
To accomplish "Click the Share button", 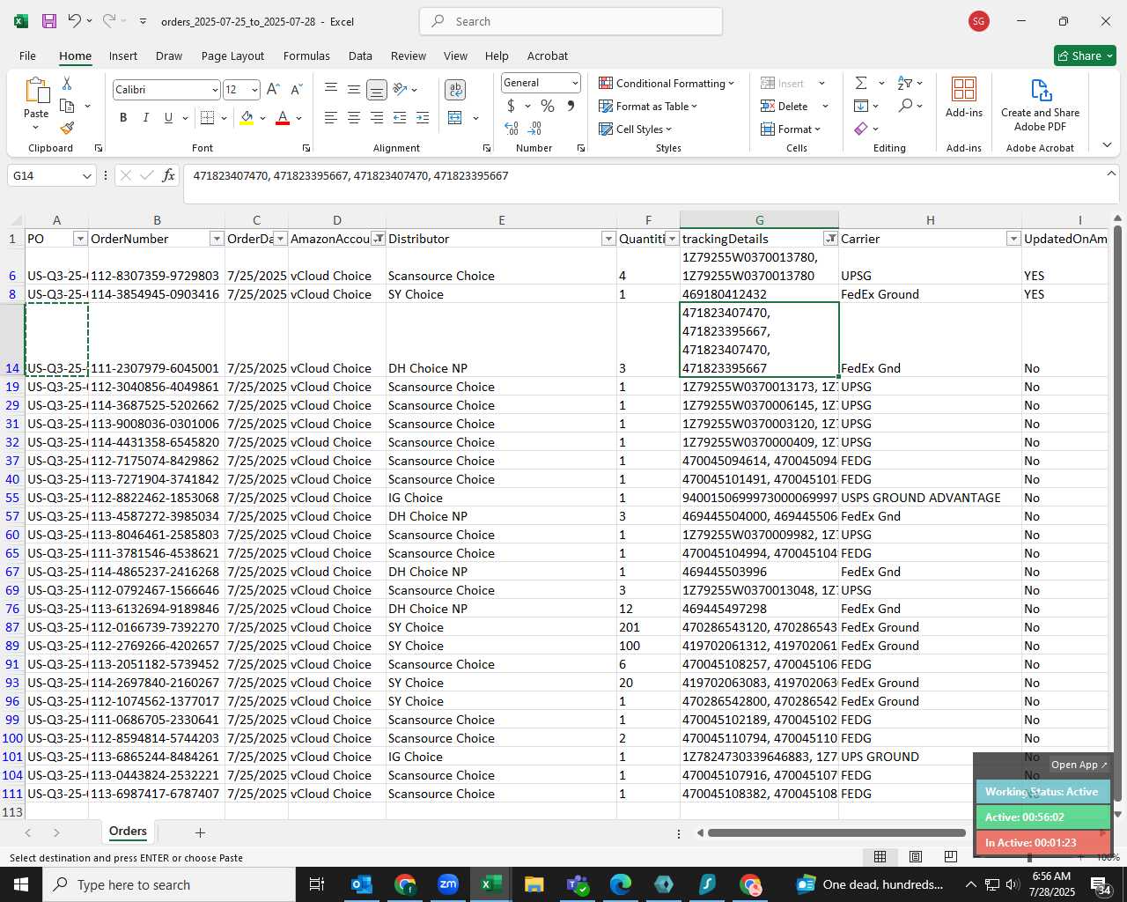I will pyautogui.click(x=1085, y=55).
